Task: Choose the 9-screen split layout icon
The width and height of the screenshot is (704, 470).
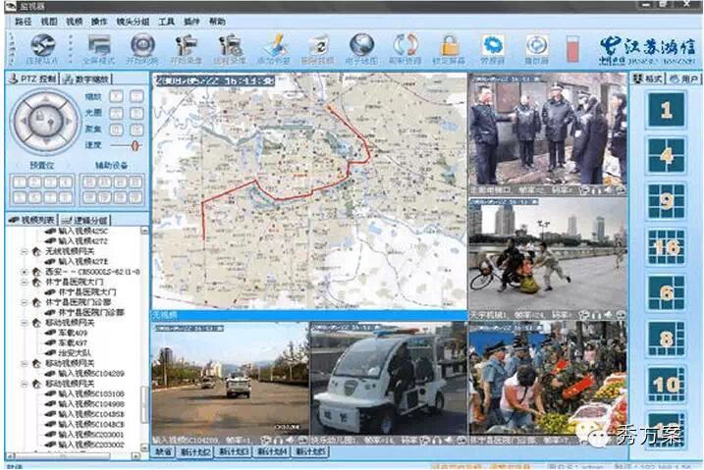Action: click(x=666, y=201)
